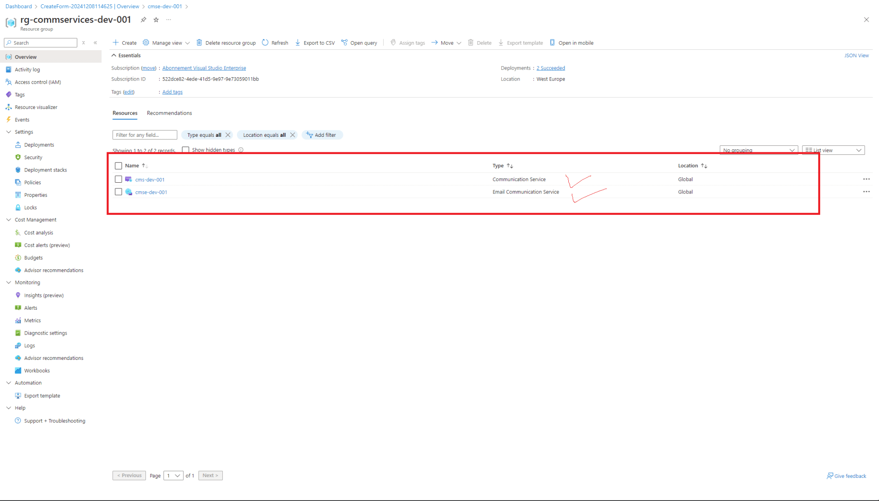This screenshot has width=879, height=501.
Task: Open the Abonnement Visual Studio Enterprise subscription link
Action: [204, 68]
